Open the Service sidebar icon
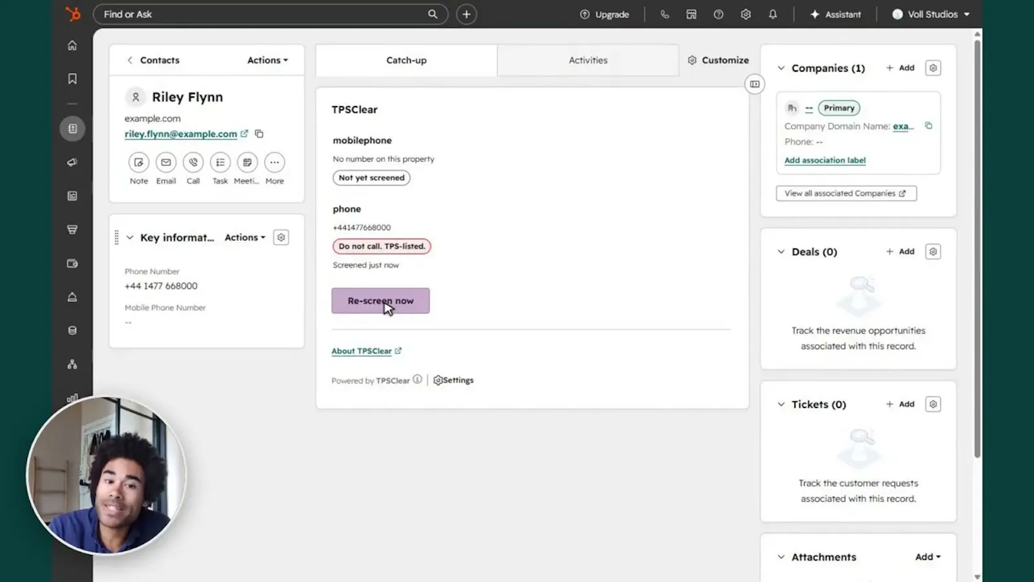This screenshot has width=1034, height=582. click(72, 297)
